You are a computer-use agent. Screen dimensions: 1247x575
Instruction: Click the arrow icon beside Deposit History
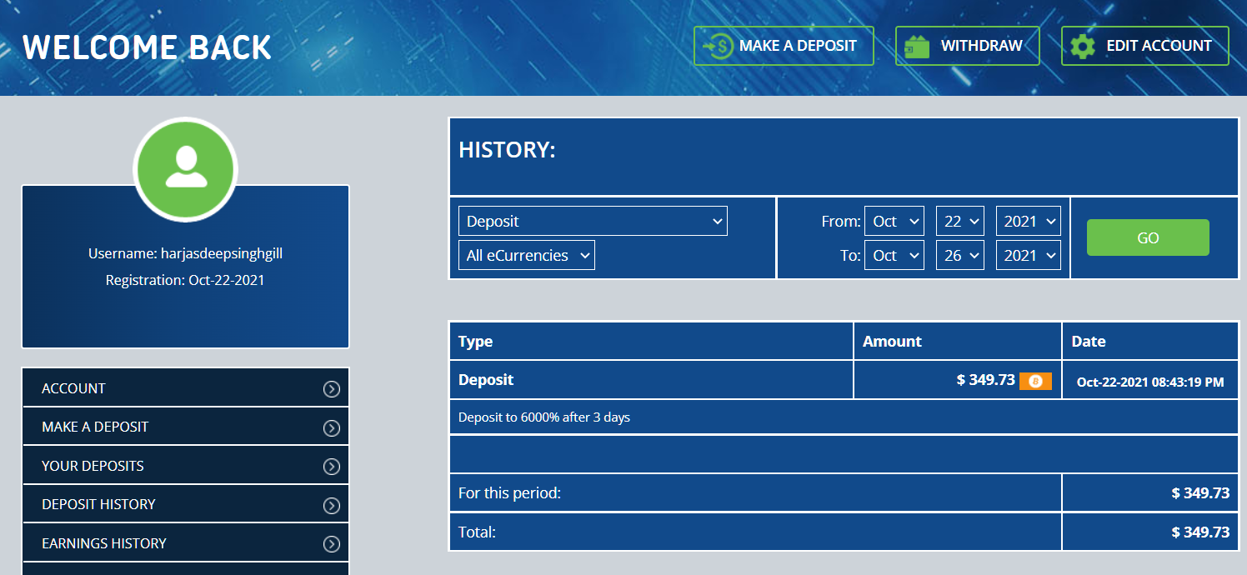click(x=332, y=505)
